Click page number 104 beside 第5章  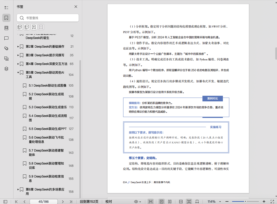(x=71, y=75)
